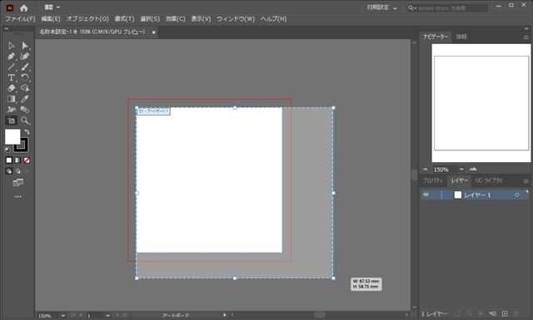Select the Artboard tool
The width and height of the screenshot is (533, 320).
[11, 121]
